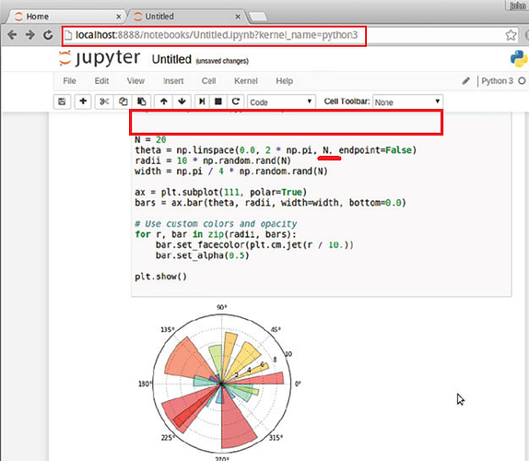Screen dimensions: 529x461
Task: Click the Jupyter logo link
Action: pos(100,58)
